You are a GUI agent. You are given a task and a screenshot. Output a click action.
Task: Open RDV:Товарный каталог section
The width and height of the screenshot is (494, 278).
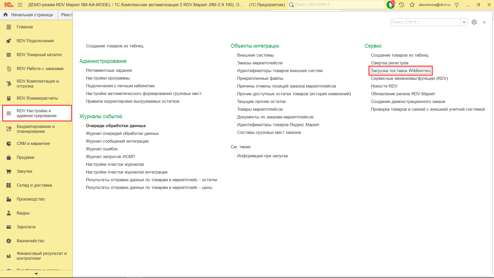[x=39, y=55]
